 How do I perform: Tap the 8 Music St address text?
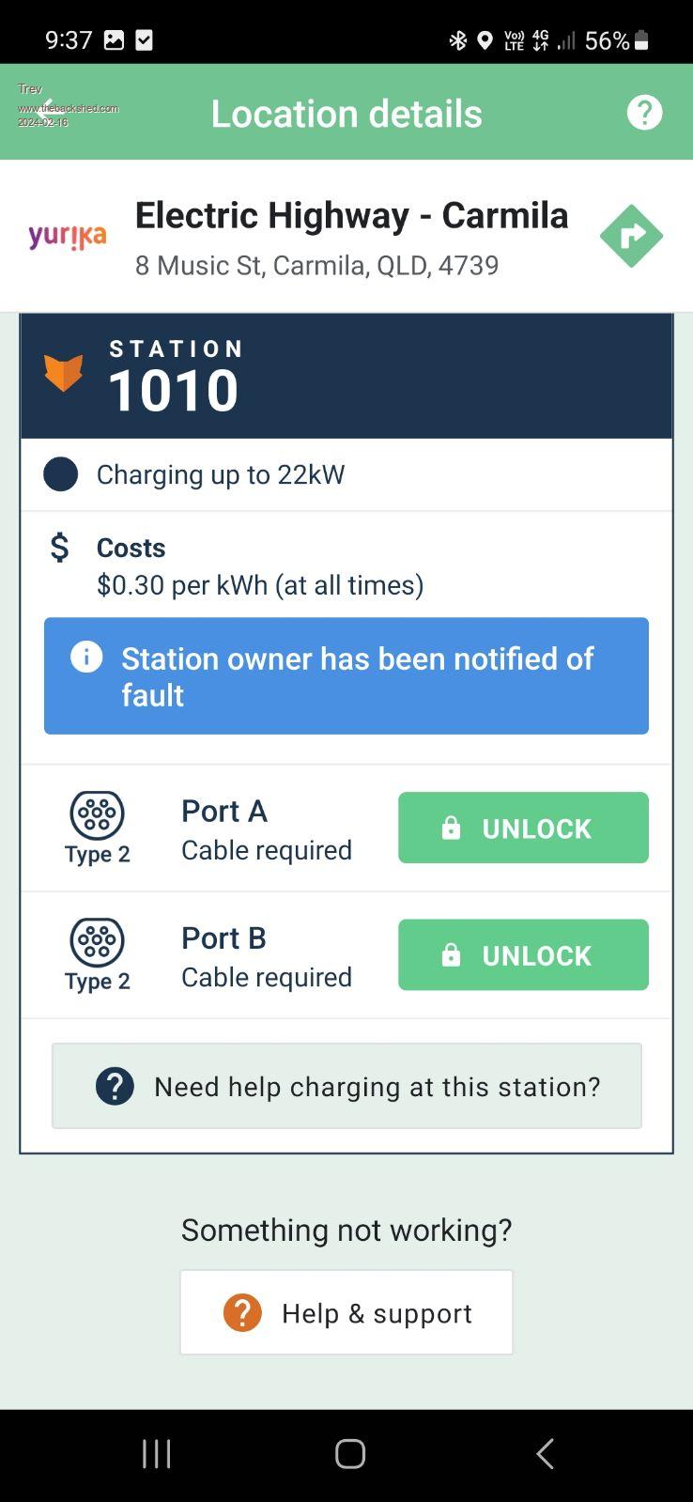pyautogui.click(x=316, y=265)
